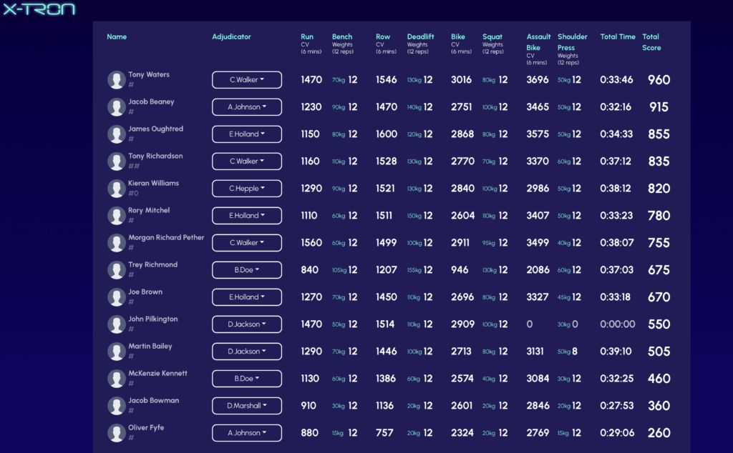733x453 pixels.
Task: Open Trey Richmond's B.Doe adjudicator dropdown
Action: (247, 270)
